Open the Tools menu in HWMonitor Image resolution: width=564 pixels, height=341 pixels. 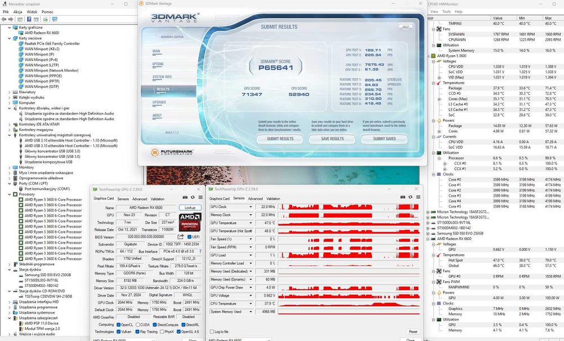(446, 11)
